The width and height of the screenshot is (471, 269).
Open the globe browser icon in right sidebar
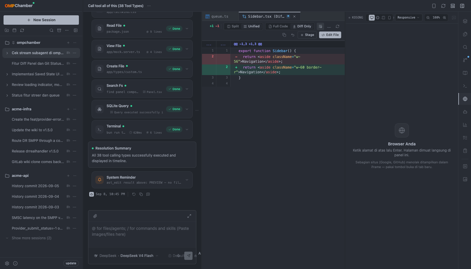click(x=465, y=99)
